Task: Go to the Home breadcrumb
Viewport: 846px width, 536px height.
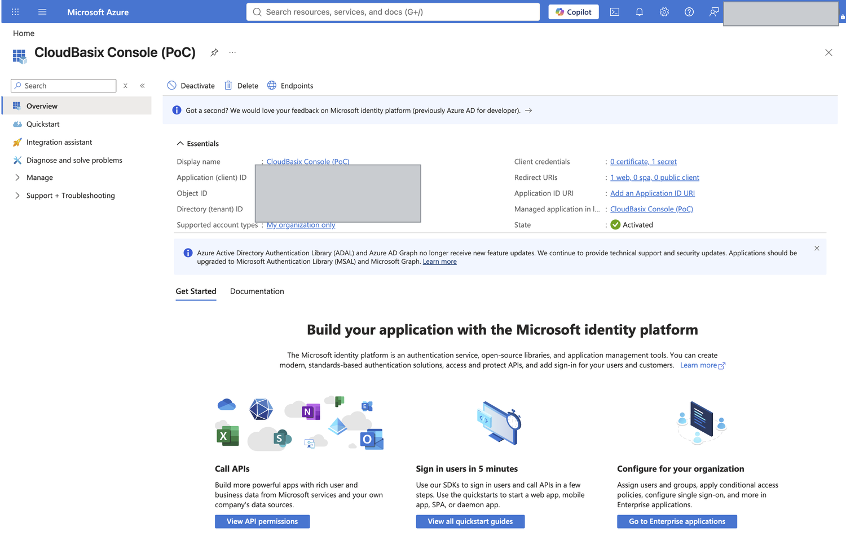Action: (x=24, y=33)
